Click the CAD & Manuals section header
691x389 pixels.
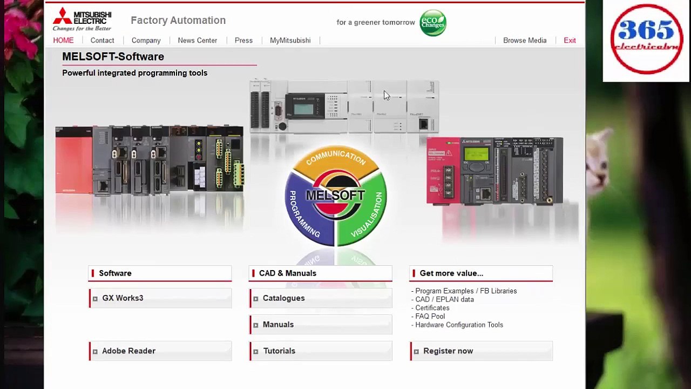click(321, 273)
